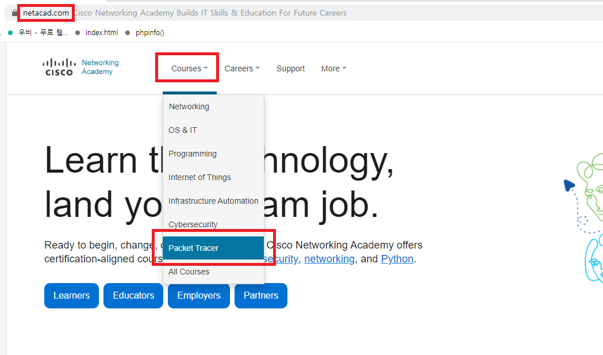Click the Employers button
Viewport: 603px width, 355px height.
[x=199, y=295]
